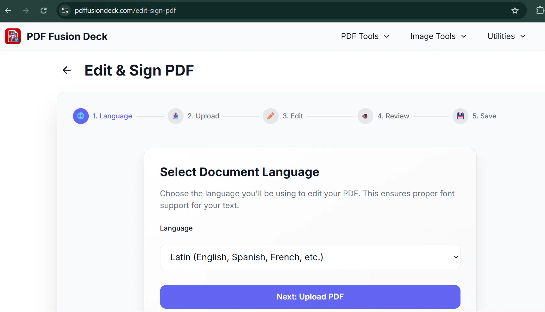Image resolution: width=545 pixels, height=312 pixels.
Task: Bookmark this page with the star icon
Action: [515, 11]
